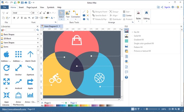Image resolution: width=184 pixels, height=112 pixels.
Task: Open the Layers panel icon
Action: coord(126,51)
